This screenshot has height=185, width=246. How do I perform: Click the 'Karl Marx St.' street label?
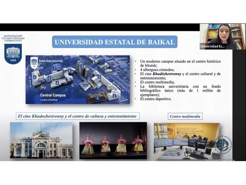(x=119, y=87)
